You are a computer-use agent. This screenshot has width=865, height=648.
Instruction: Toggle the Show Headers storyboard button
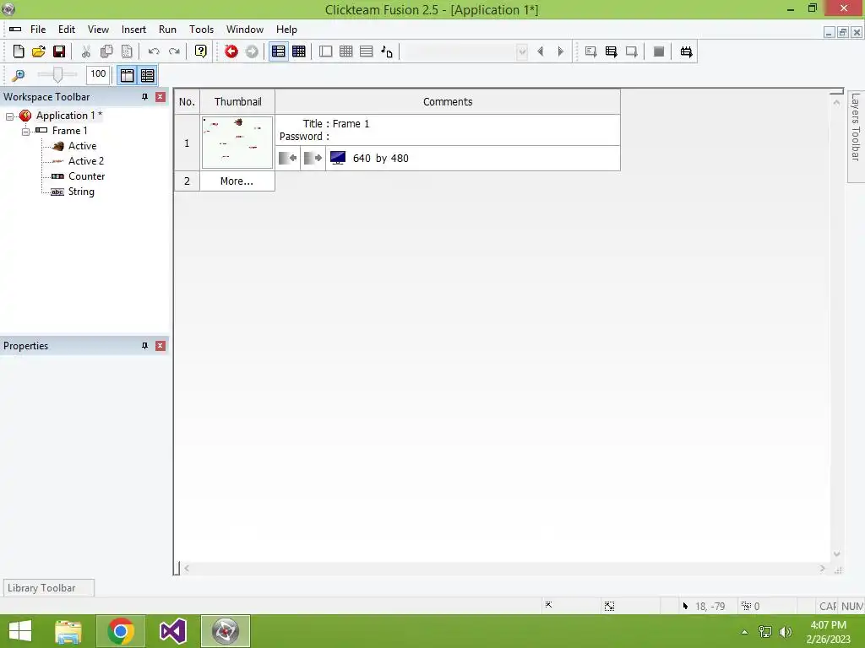tap(128, 75)
